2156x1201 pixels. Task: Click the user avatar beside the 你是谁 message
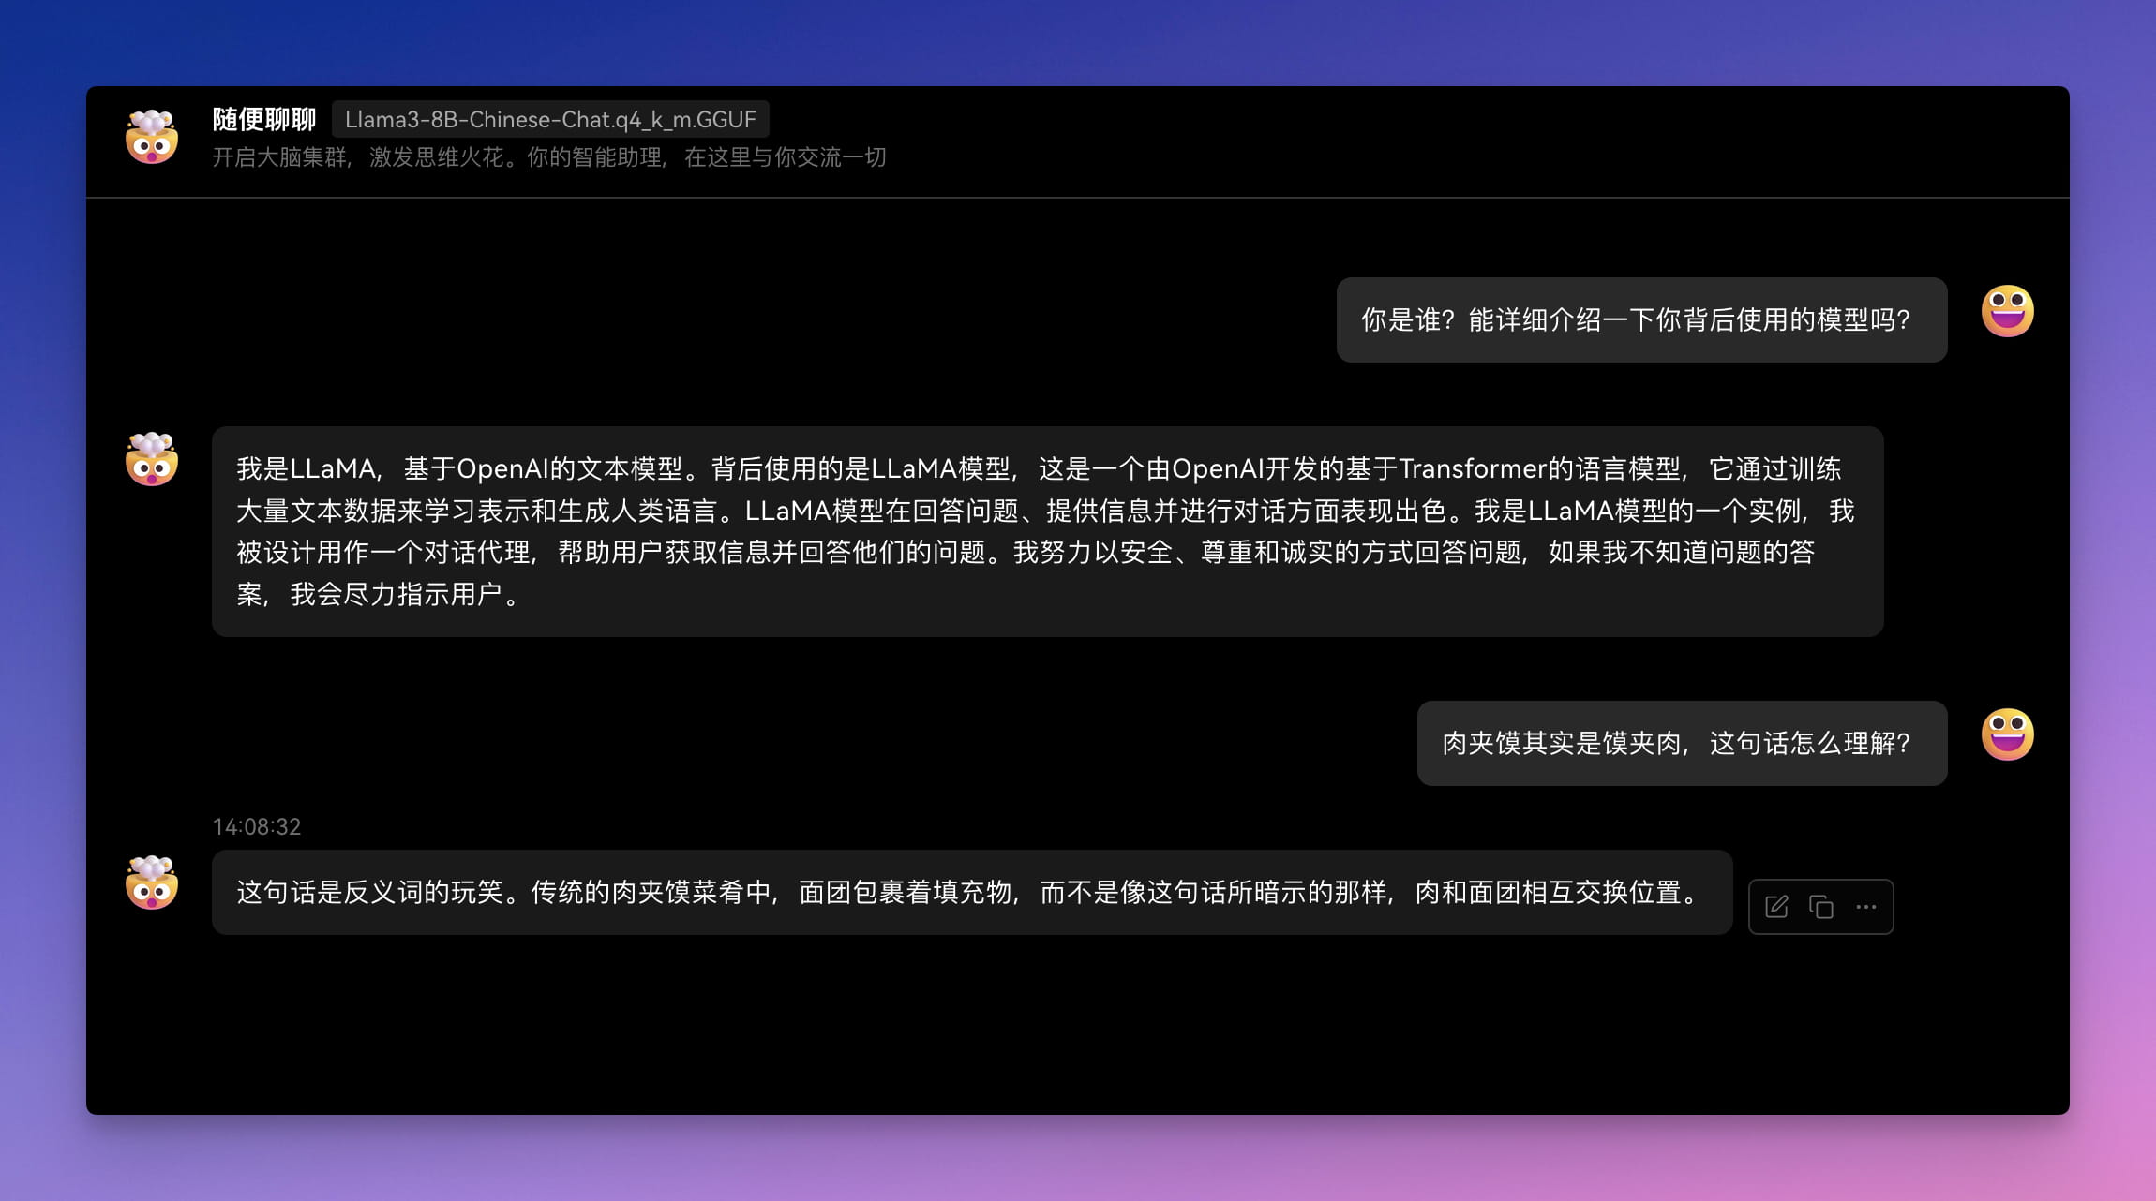point(2007,311)
